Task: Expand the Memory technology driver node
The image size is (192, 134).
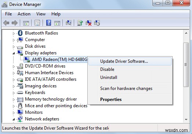Action: point(14,99)
